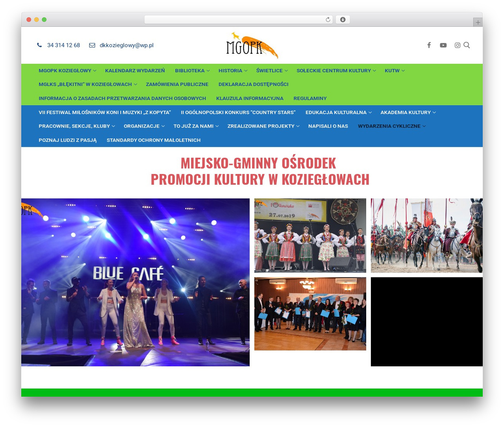This screenshot has height=427, width=504.
Task: Open the hussar cavalry horses photo
Action: click(427, 236)
